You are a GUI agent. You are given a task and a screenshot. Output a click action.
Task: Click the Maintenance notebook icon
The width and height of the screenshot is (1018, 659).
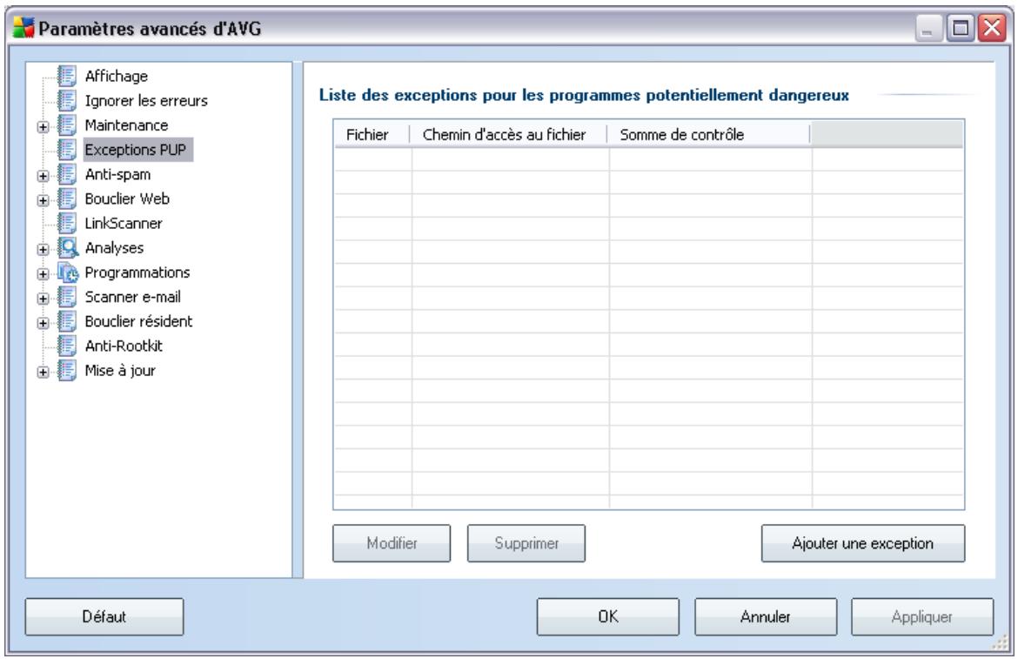pos(67,125)
